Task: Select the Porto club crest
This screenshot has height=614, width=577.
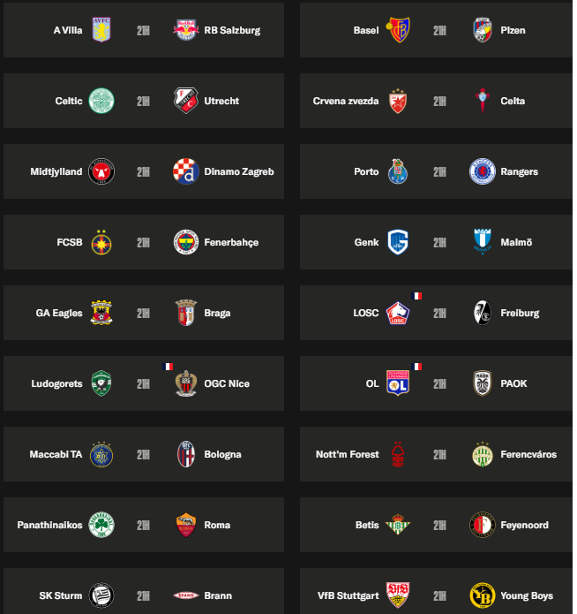Action: [398, 171]
